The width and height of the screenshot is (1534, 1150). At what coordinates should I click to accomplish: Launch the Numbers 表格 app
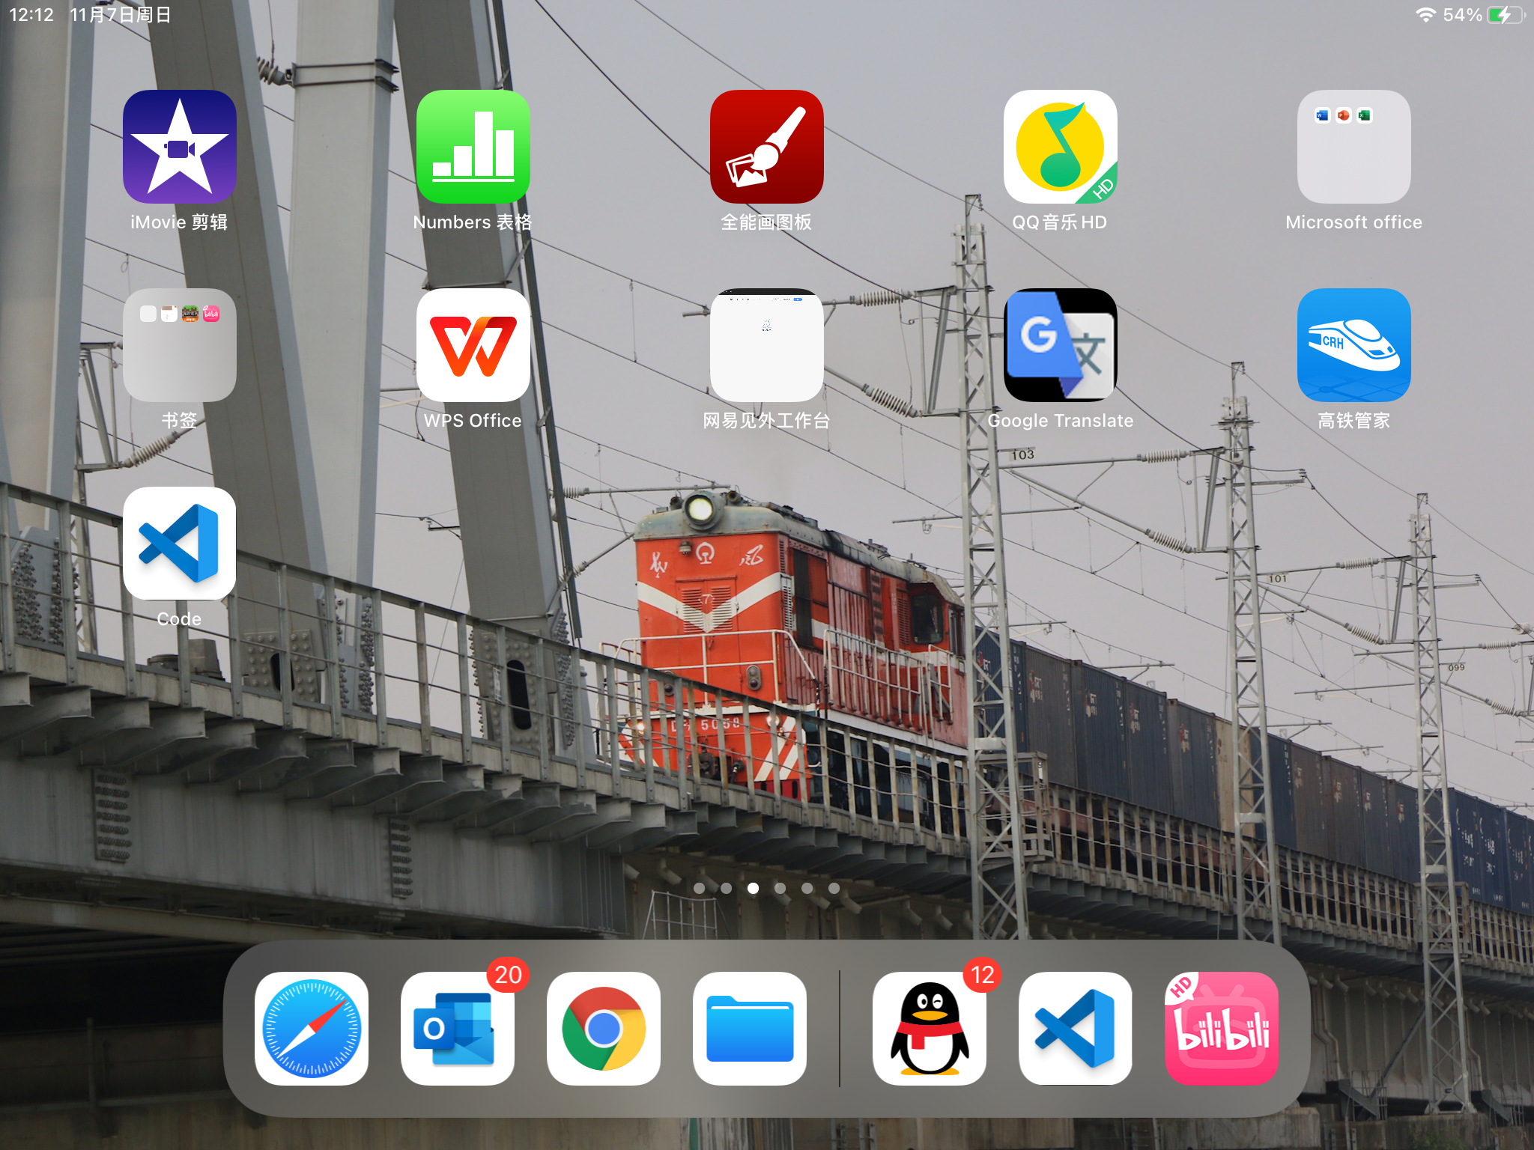point(473,147)
